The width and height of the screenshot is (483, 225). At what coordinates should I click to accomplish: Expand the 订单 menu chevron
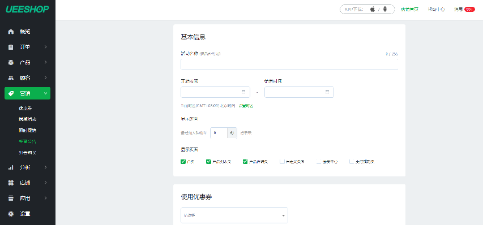click(x=46, y=47)
